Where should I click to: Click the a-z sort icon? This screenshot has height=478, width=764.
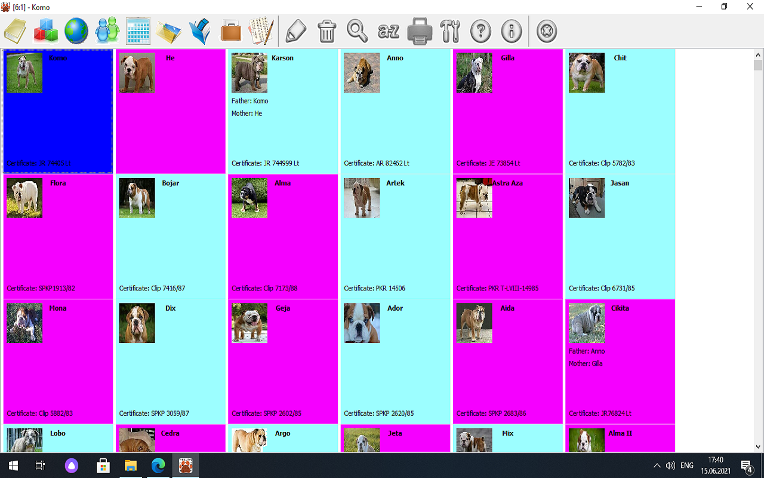pyautogui.click(x=388, y=30)
